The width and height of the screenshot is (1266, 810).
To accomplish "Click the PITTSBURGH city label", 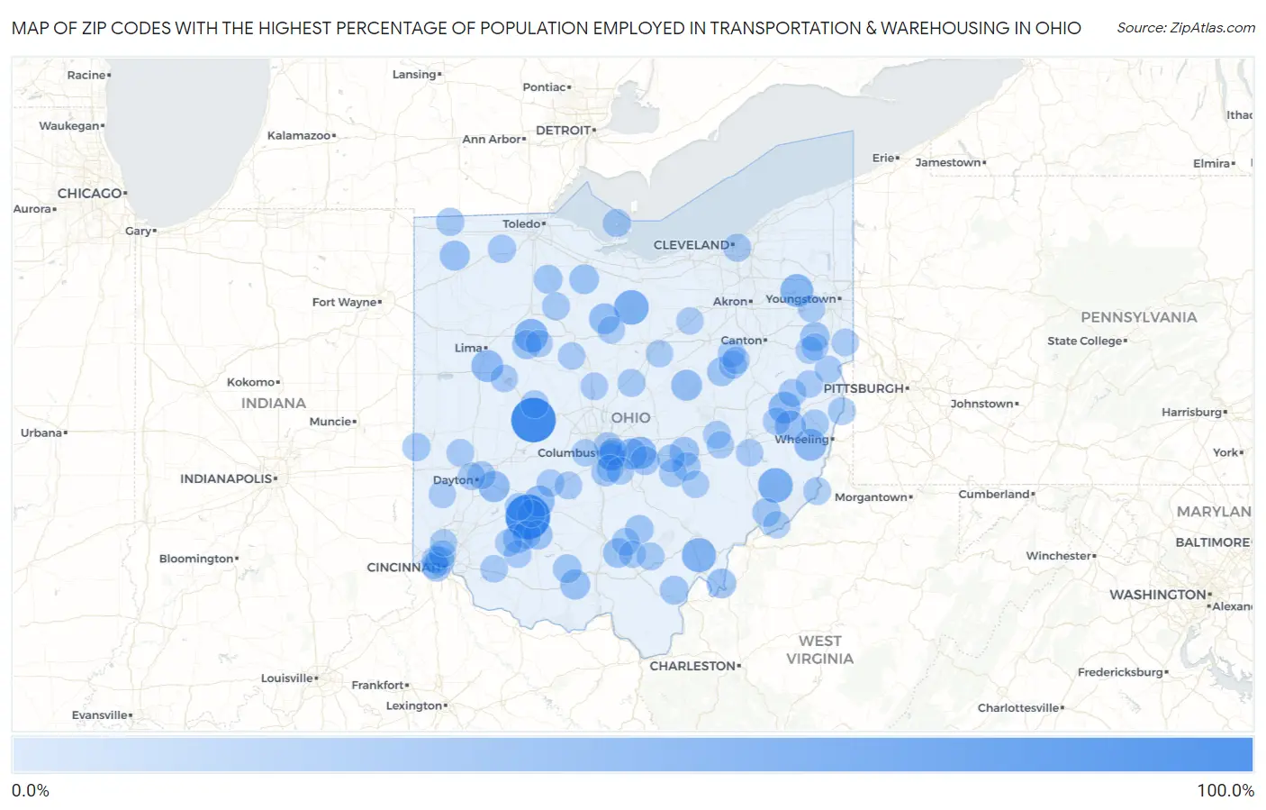I will (864, 388).
